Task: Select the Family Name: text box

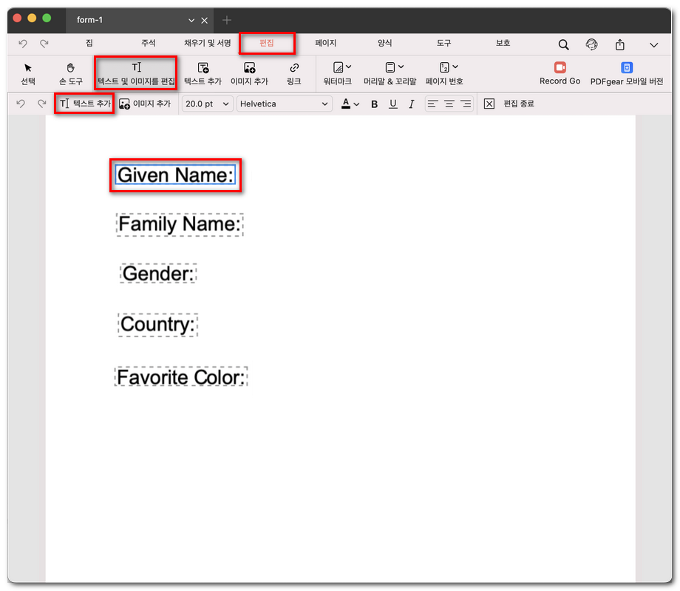Action: (x=180, y=224)
